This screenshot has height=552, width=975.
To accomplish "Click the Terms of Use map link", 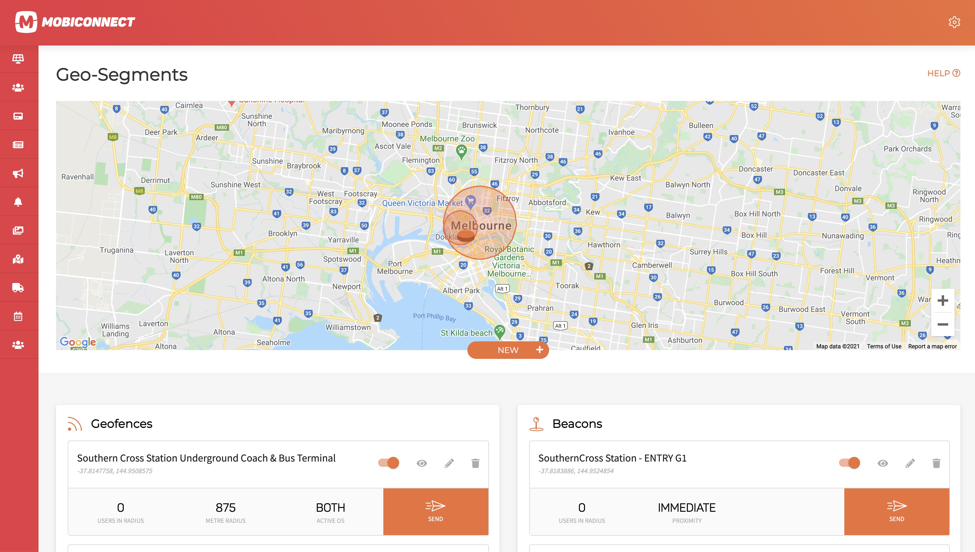I will coord(884,346).
